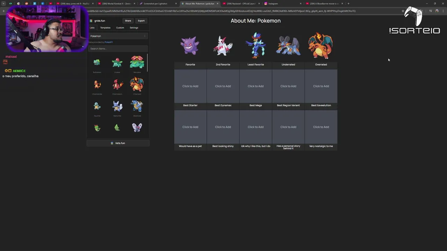Switch to the Templates tab
The height and width of the screenshot is (251, 447).
105,28
